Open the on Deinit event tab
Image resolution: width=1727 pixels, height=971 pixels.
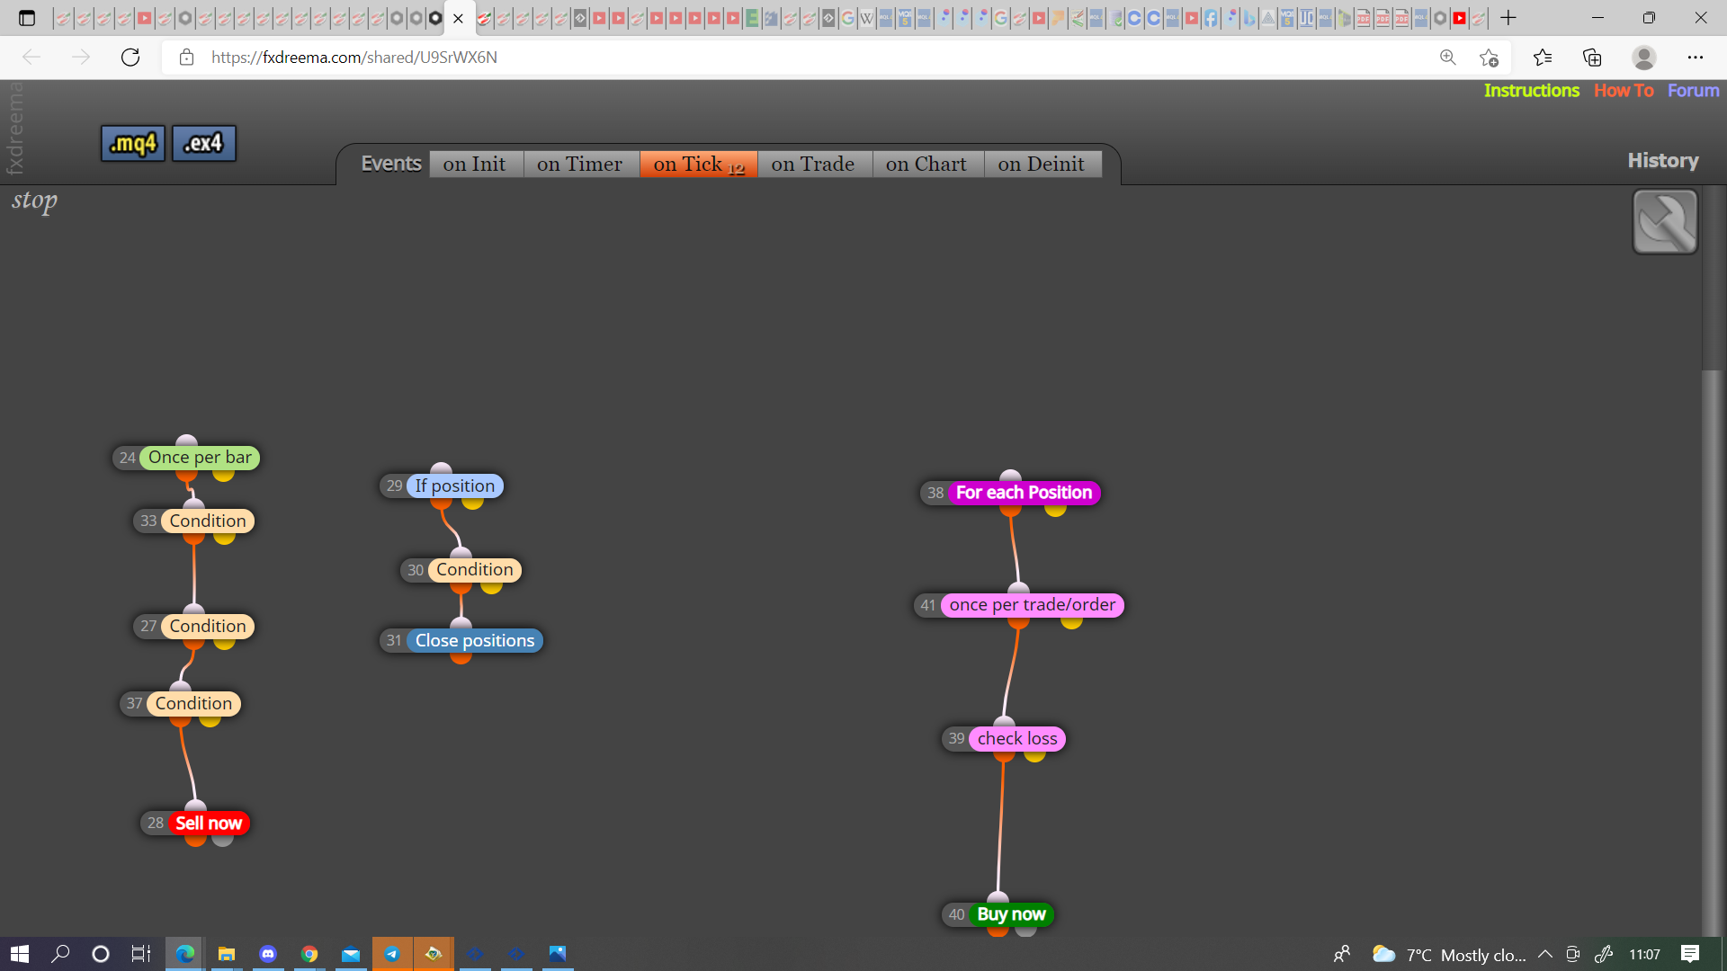pos(1042,164)
